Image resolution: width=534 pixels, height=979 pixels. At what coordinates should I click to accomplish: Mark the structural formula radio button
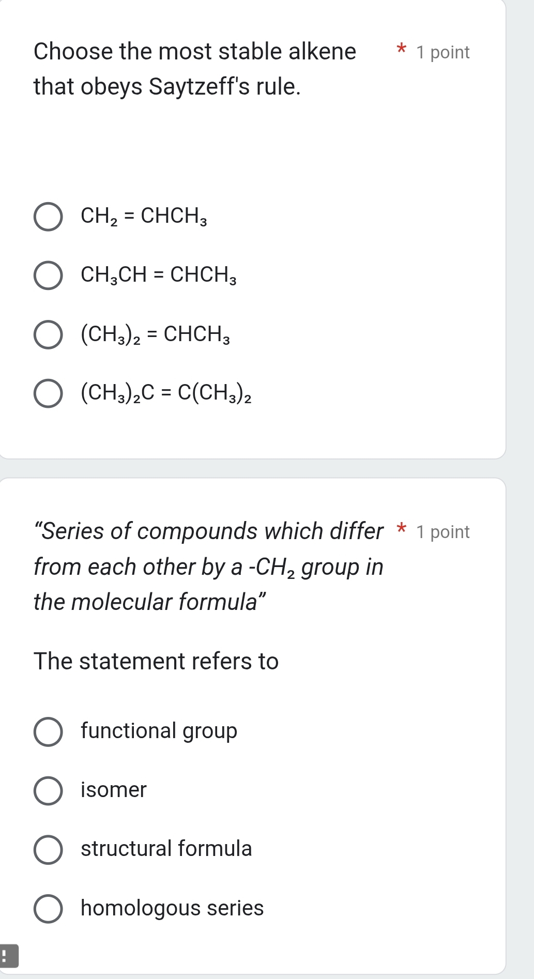[x=48, y=850]
